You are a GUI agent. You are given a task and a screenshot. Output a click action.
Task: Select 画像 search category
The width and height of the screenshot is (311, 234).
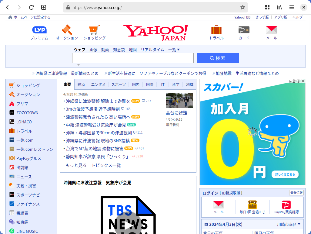(93, 50)
